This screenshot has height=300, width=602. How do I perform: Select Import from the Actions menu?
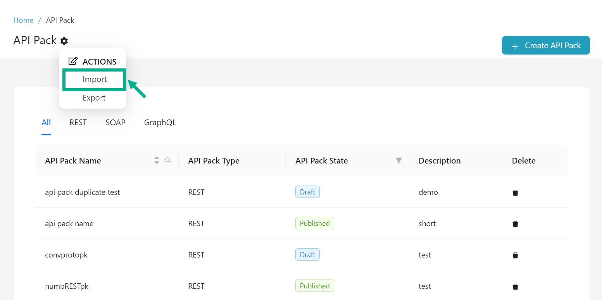pos(95,79)
